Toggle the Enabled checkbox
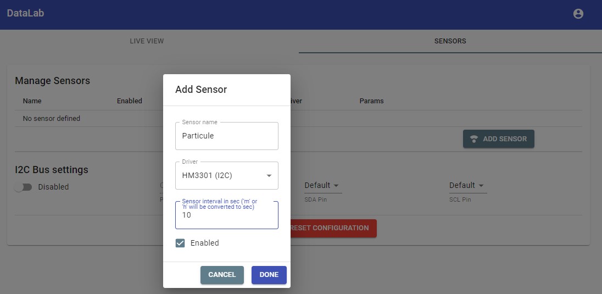 180,243
